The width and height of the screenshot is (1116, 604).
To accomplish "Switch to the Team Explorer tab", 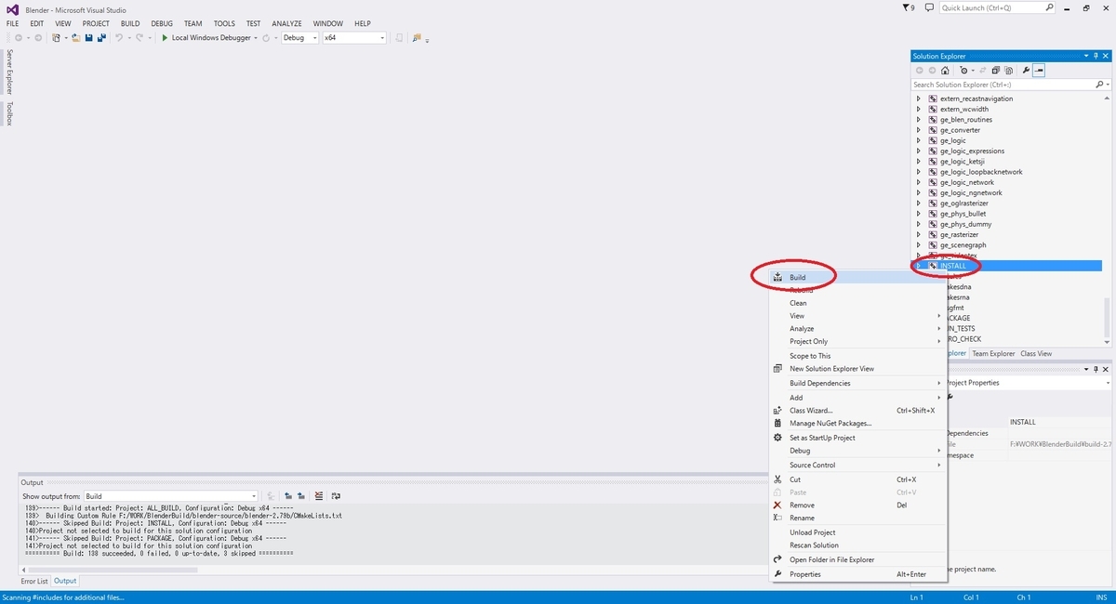I will 993,353.
